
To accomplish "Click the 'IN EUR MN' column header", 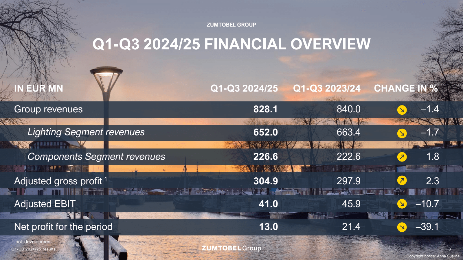I will pyautogui.click(x=38, y=88).
